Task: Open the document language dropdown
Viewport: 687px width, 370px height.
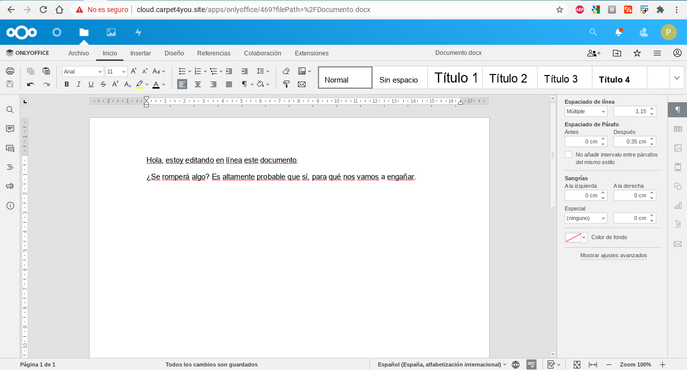Action: point(442,364)
